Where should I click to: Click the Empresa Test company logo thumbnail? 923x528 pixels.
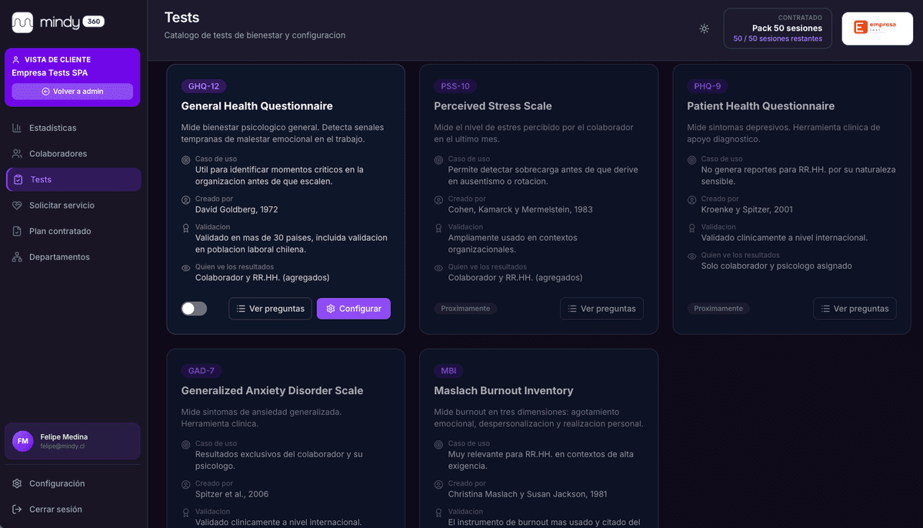click(877, 28)
